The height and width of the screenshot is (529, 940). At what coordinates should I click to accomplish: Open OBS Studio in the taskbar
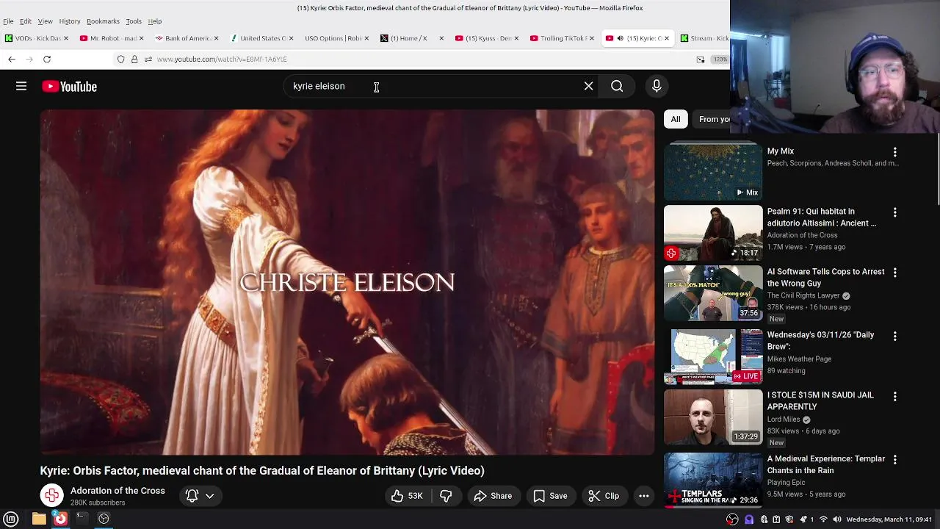point(104,519)
